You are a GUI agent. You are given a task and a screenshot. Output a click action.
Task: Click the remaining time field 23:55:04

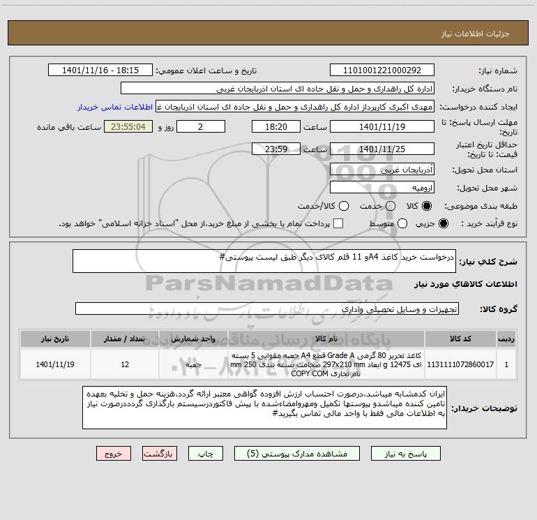click(x=128, y=126)
